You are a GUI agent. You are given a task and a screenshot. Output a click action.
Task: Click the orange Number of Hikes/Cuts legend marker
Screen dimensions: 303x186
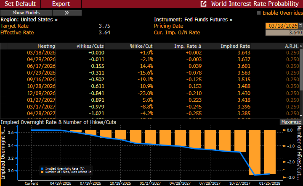pyautogui.click(x=42, y=172)
